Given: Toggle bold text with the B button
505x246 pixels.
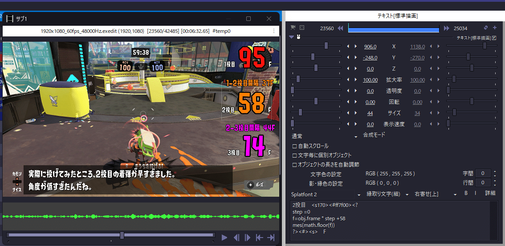Looking at the screenshot, I should (x=466, y=193).
